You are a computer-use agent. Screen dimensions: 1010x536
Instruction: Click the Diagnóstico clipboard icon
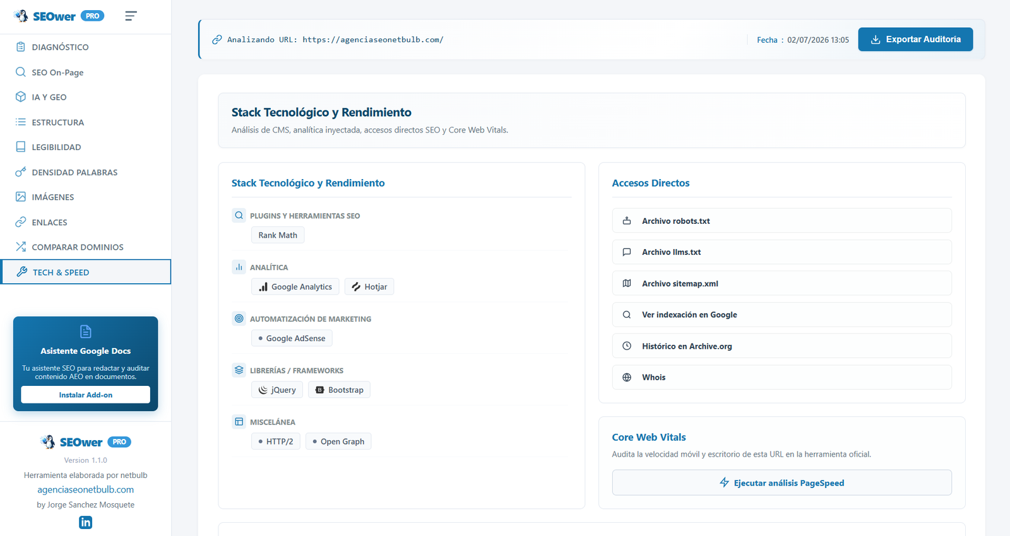click(x=21, y=47)
